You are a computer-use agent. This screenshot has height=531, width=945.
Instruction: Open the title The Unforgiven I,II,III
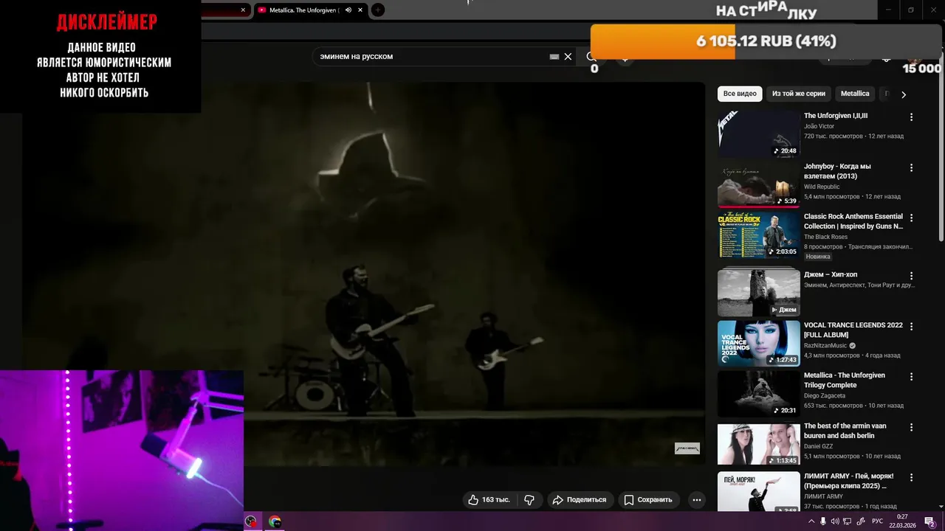[836, 116]
